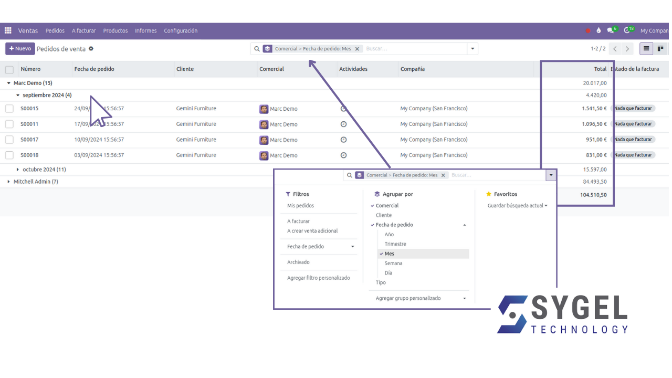The width and height of the screenshot is (672, 378).
Task: Select the row checkbox for order S00011
Action: point(9,124)
